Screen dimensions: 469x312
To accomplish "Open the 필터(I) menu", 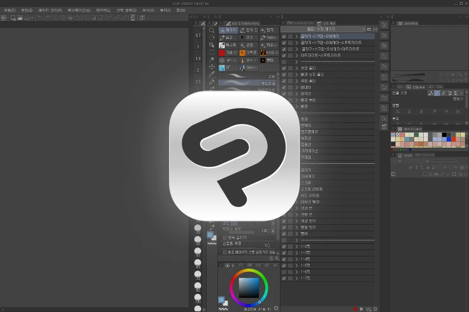I will (165, 10).
